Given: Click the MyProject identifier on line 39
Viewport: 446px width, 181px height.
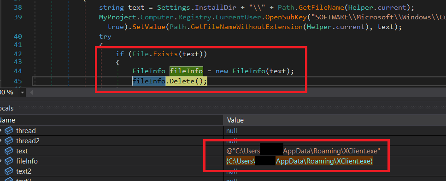Looking at the screenshot, I should pos(118,17).
